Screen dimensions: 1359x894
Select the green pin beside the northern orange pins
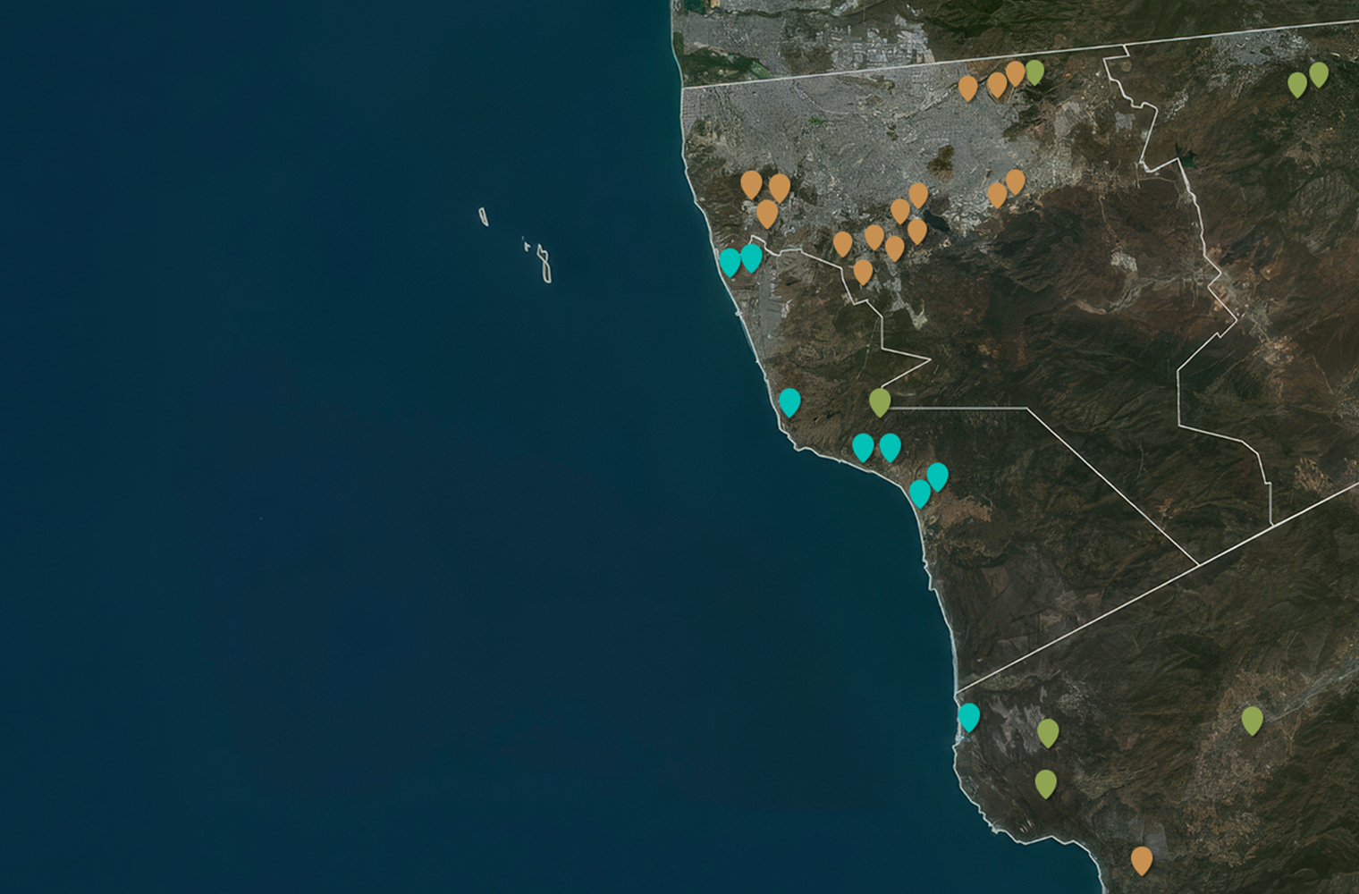tap(1034, 72)
